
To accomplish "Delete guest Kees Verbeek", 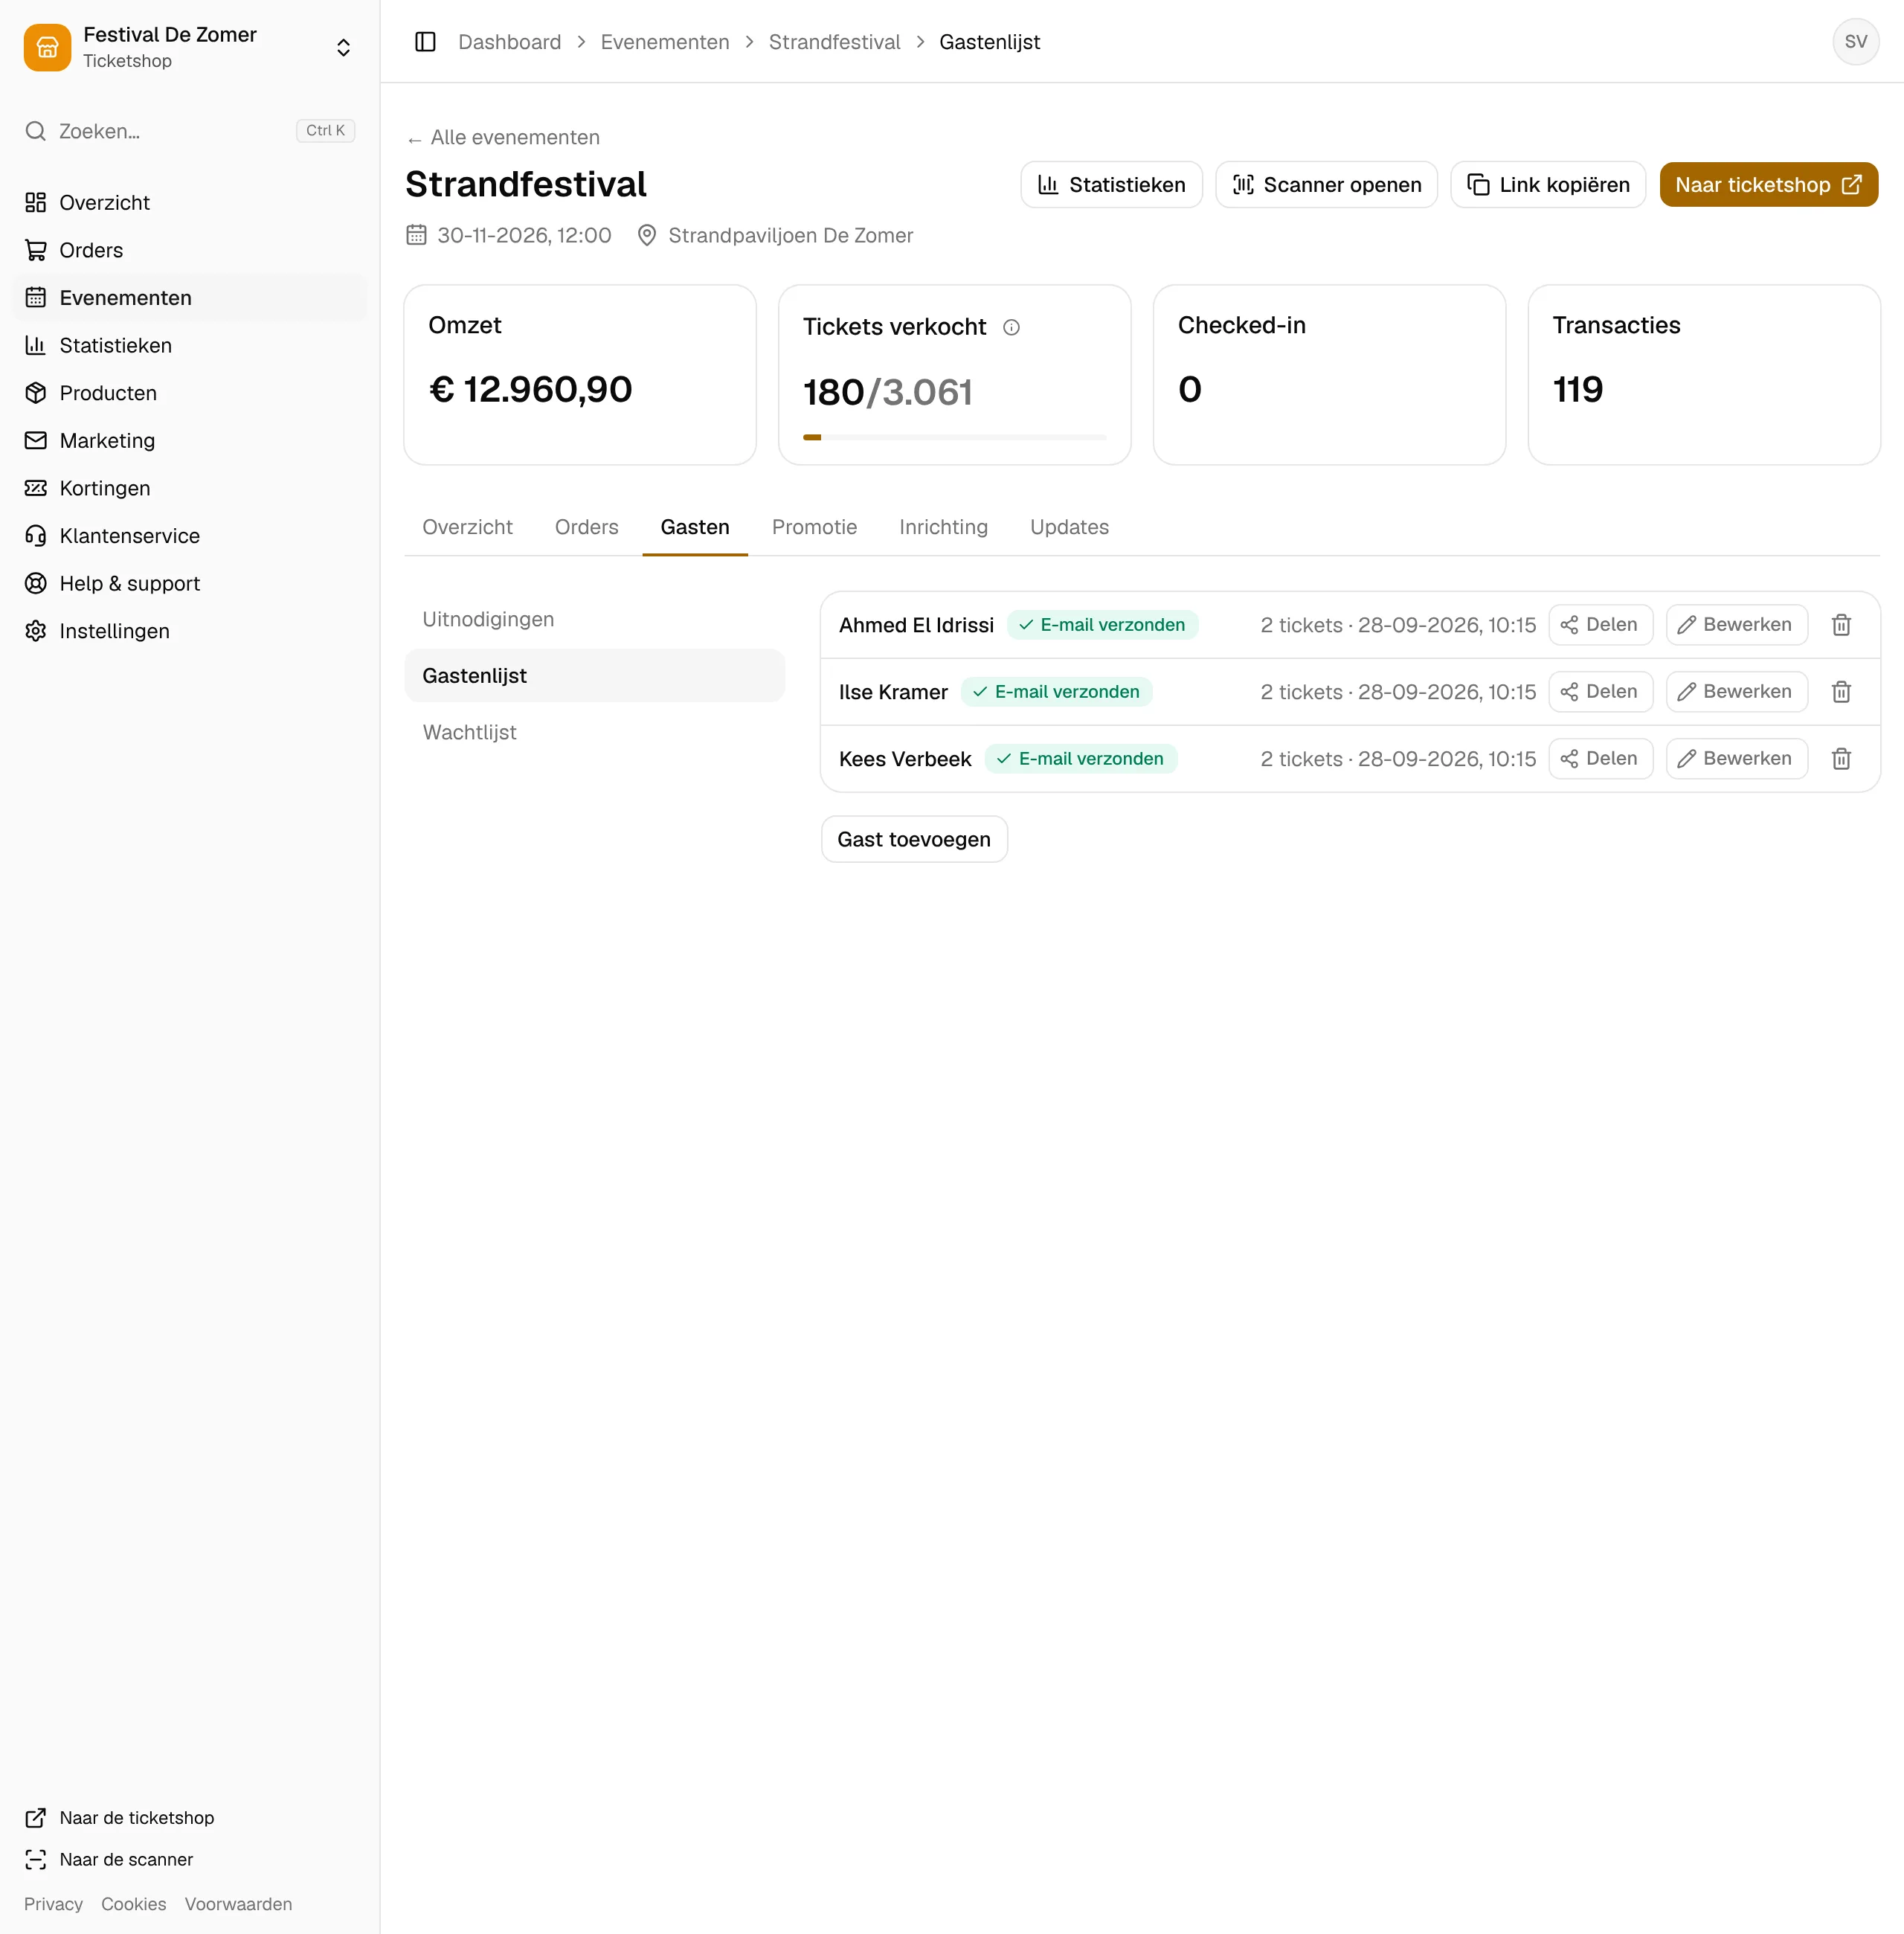I will tap(1841, 759).
